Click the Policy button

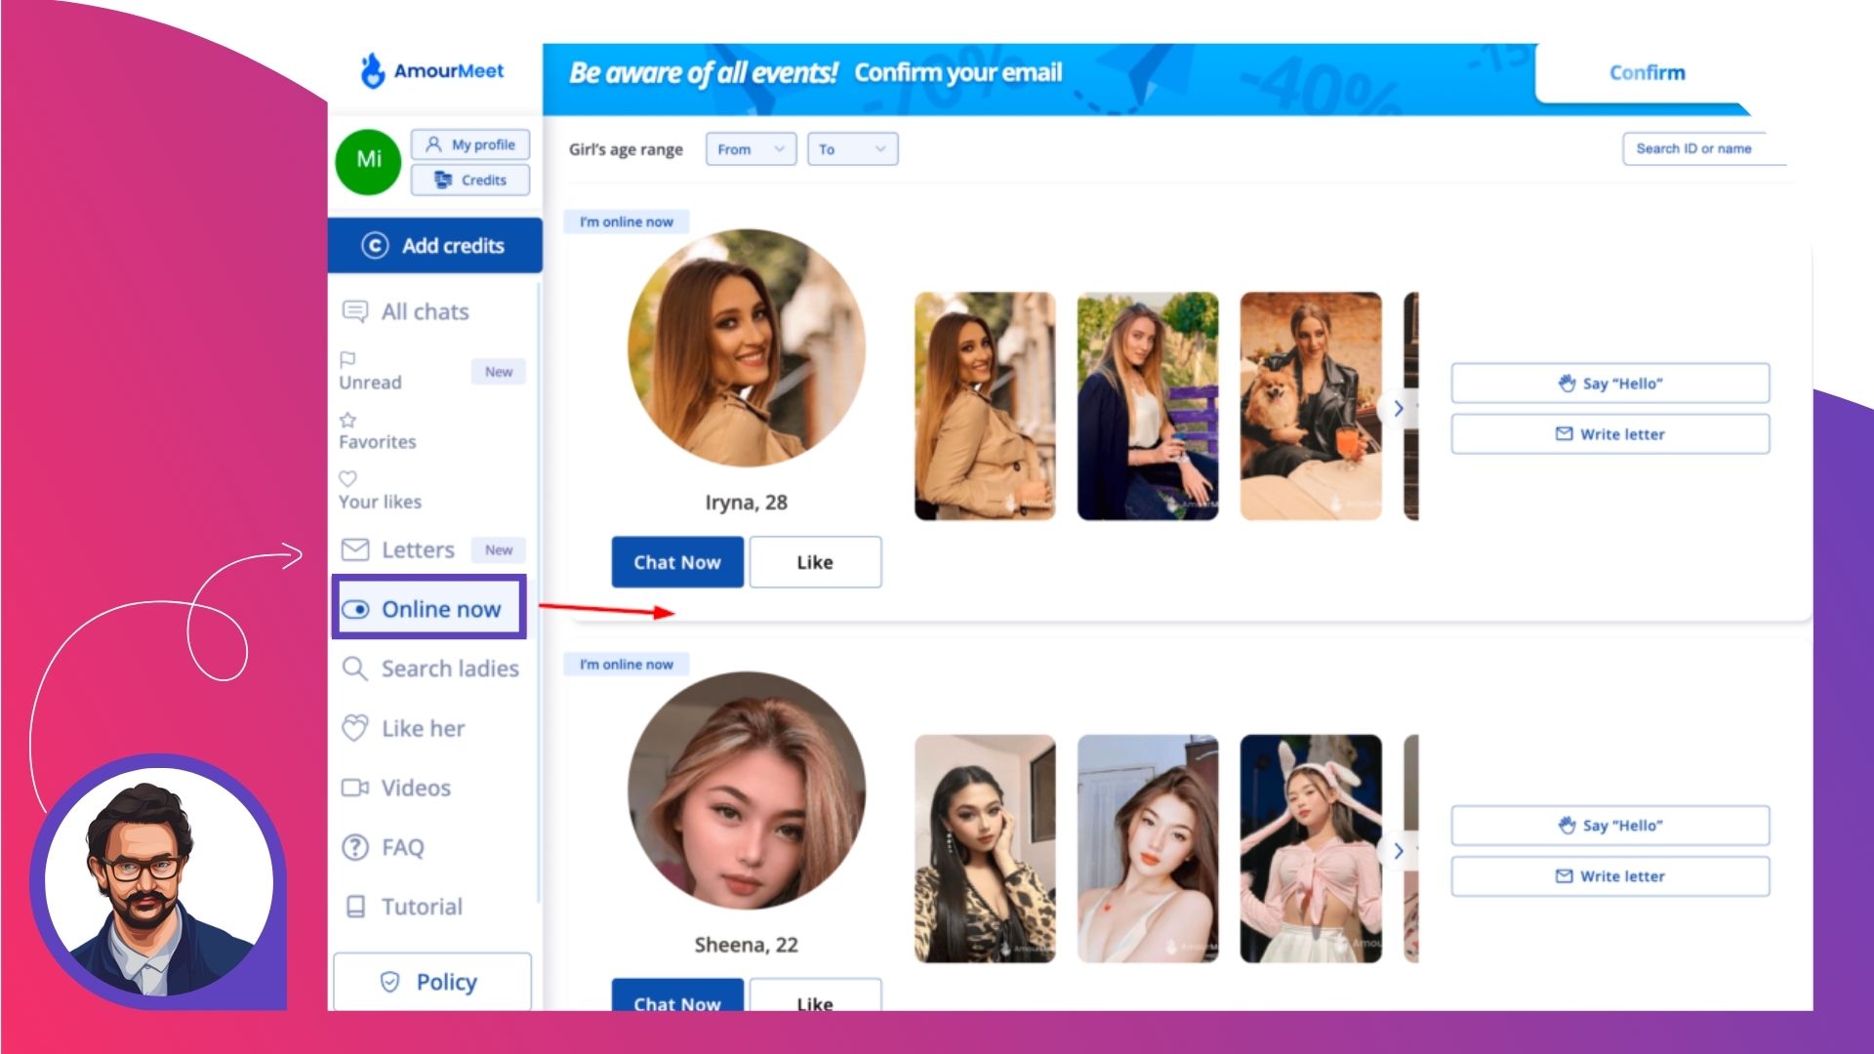[x=432, y=981]
